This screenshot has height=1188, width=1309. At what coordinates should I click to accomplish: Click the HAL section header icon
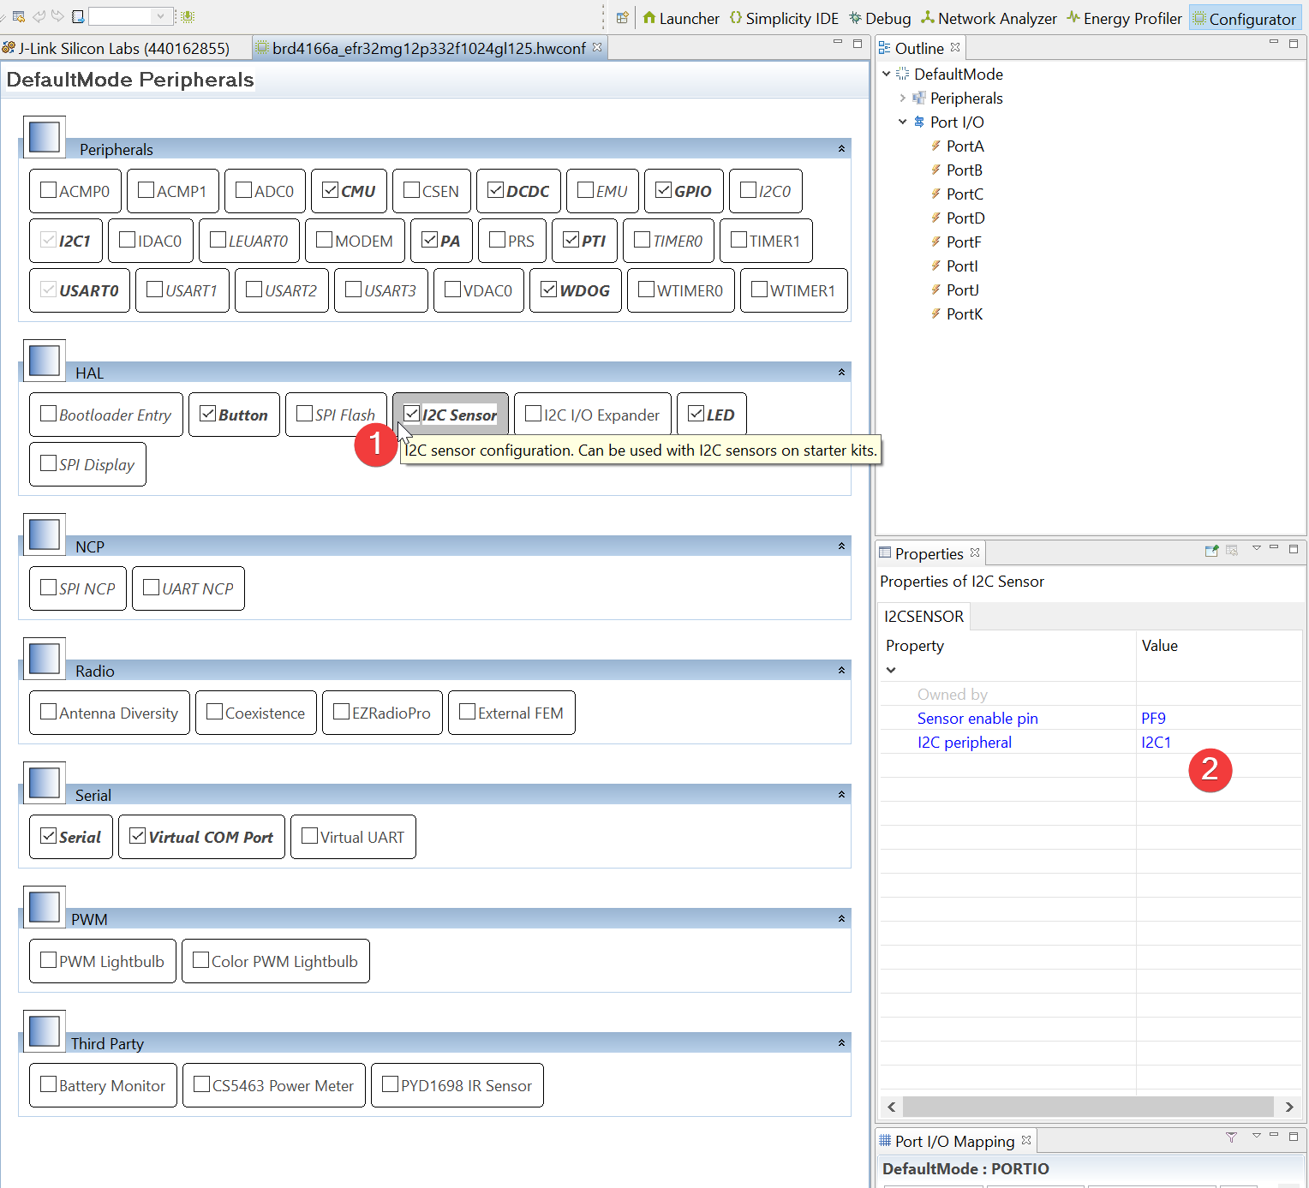click(45, 361)
